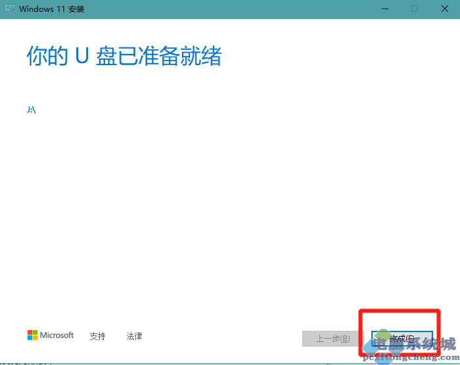Image resolution: width=460 pixels, height=365 pixels.
Task: Click the Microsoft logo
Action: (x=51, y=335)
